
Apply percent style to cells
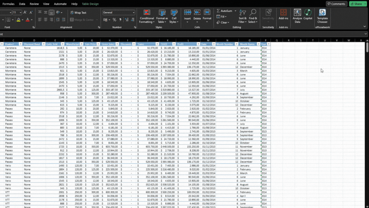(114, 20)
